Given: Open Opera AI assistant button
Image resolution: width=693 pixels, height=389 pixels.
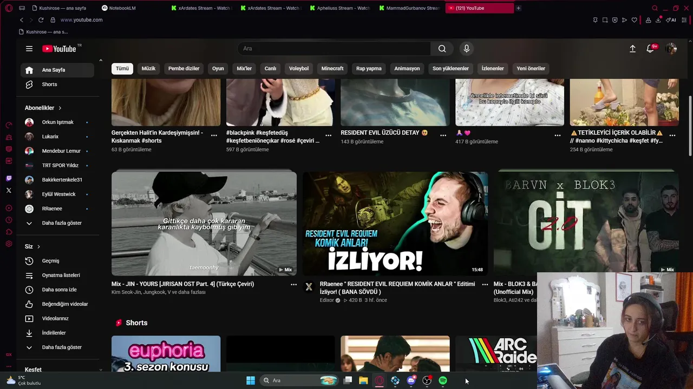Looking at the screenshot, I should pyautogui.click(x=671, y=20).
